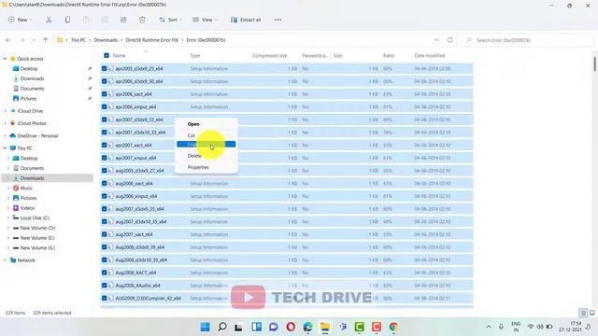Switch to details view layout icon

[583, 313]
